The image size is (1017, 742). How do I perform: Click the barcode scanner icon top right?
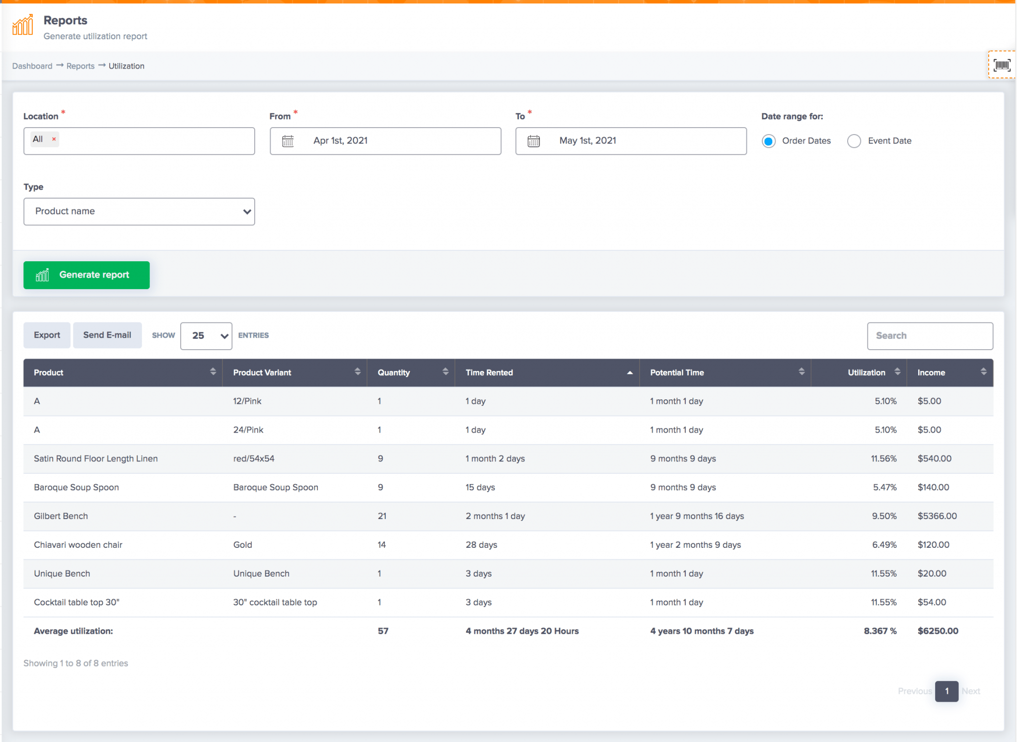(x=1002, y=65)
